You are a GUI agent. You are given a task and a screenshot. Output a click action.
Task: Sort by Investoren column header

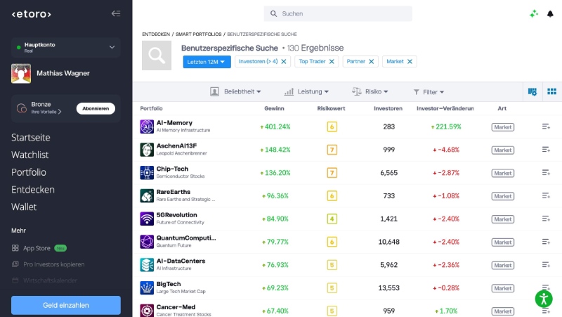pos(388,108)
